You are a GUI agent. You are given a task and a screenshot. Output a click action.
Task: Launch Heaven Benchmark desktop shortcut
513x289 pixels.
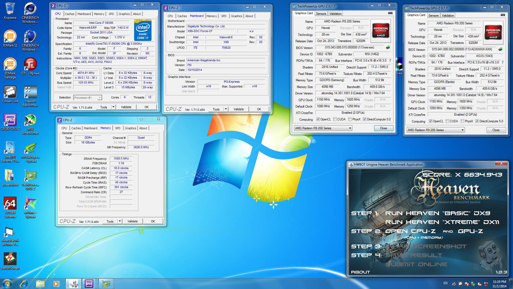point(30,96)
